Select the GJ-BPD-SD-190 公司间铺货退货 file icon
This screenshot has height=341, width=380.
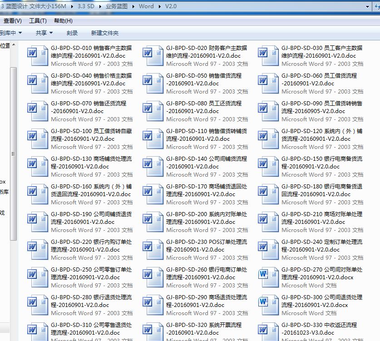[37, 222]
